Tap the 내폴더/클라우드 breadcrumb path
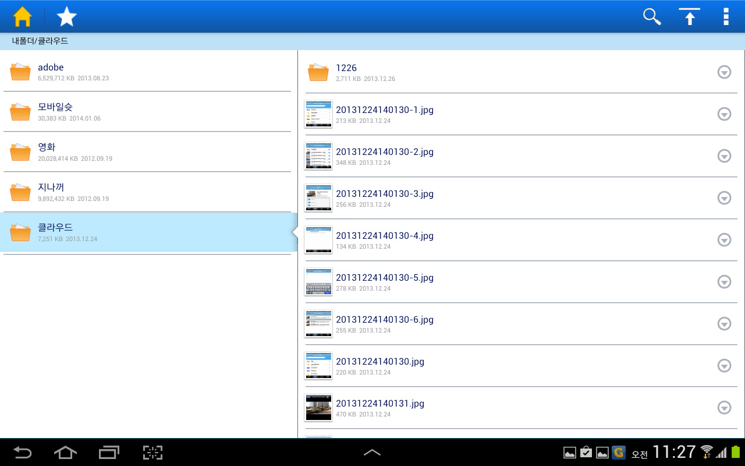Screen dimensions: 745x466 click(x=40, y=41)
